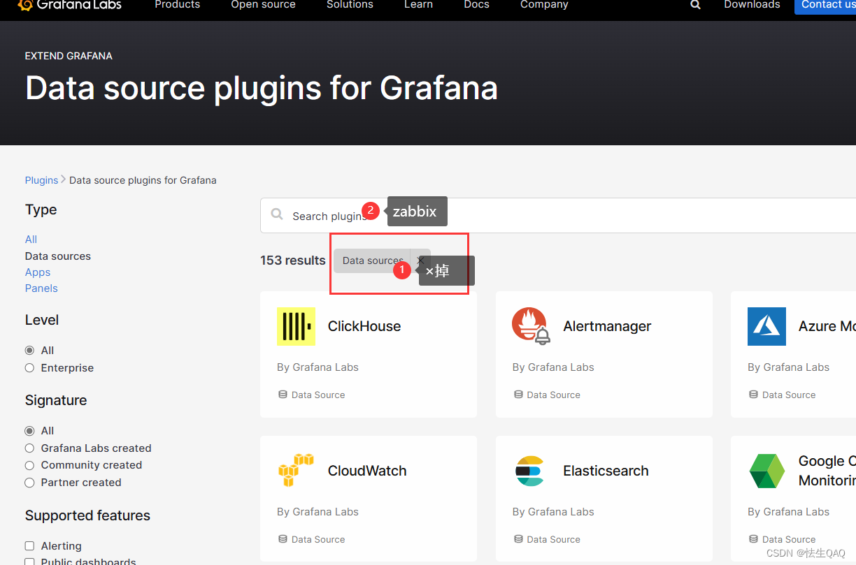Viewport: 856px width, 565px height.
Task: Filter Type by Apps
Action: [x=38, y=272]
